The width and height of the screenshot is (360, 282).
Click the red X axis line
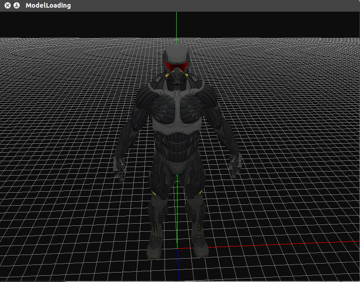pyautogui.click(x=269, y=245)
